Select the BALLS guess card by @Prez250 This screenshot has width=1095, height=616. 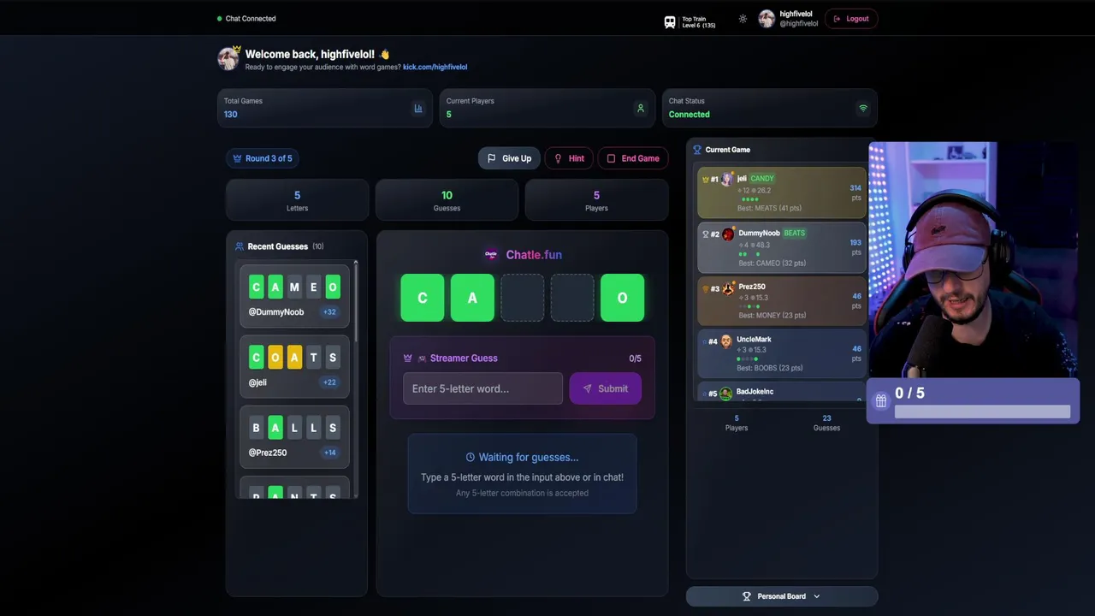tap(294, 436)
